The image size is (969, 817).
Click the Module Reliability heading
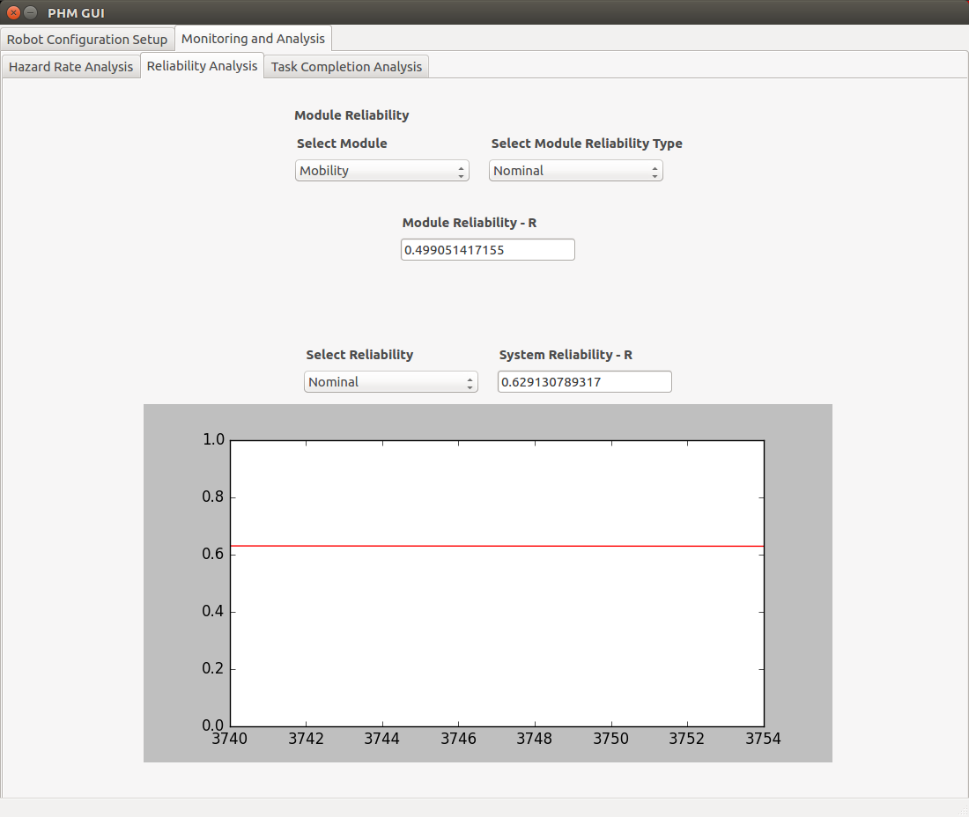[x=351, y=114]
